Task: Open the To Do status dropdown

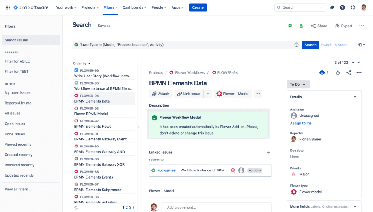Action: (298, 85)
